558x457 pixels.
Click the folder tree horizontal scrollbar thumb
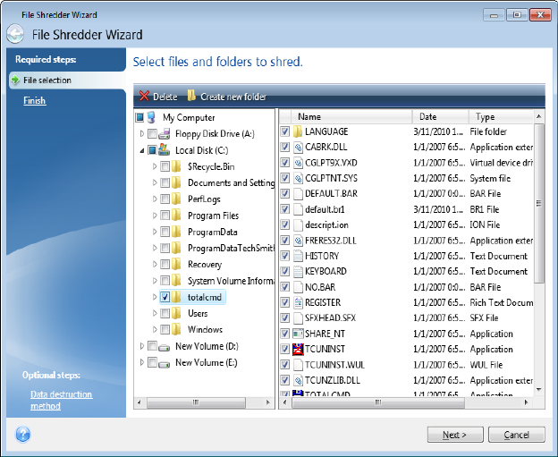click(196, 402)
